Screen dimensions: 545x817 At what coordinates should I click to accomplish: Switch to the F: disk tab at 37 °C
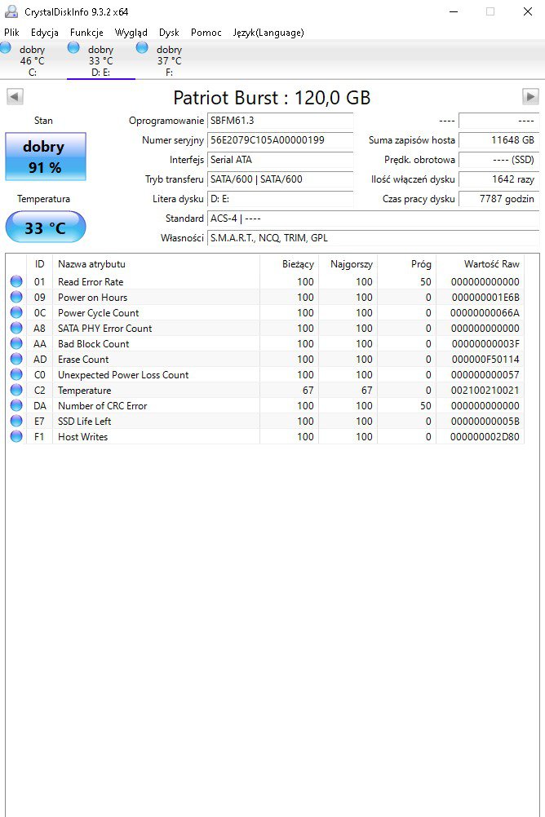coord(169,60)
